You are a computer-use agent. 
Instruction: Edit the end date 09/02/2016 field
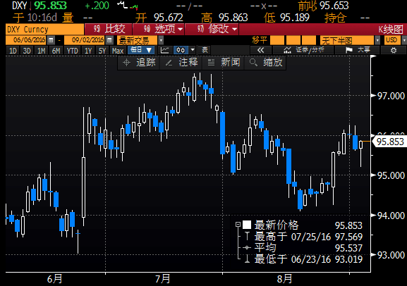[85, 40]
